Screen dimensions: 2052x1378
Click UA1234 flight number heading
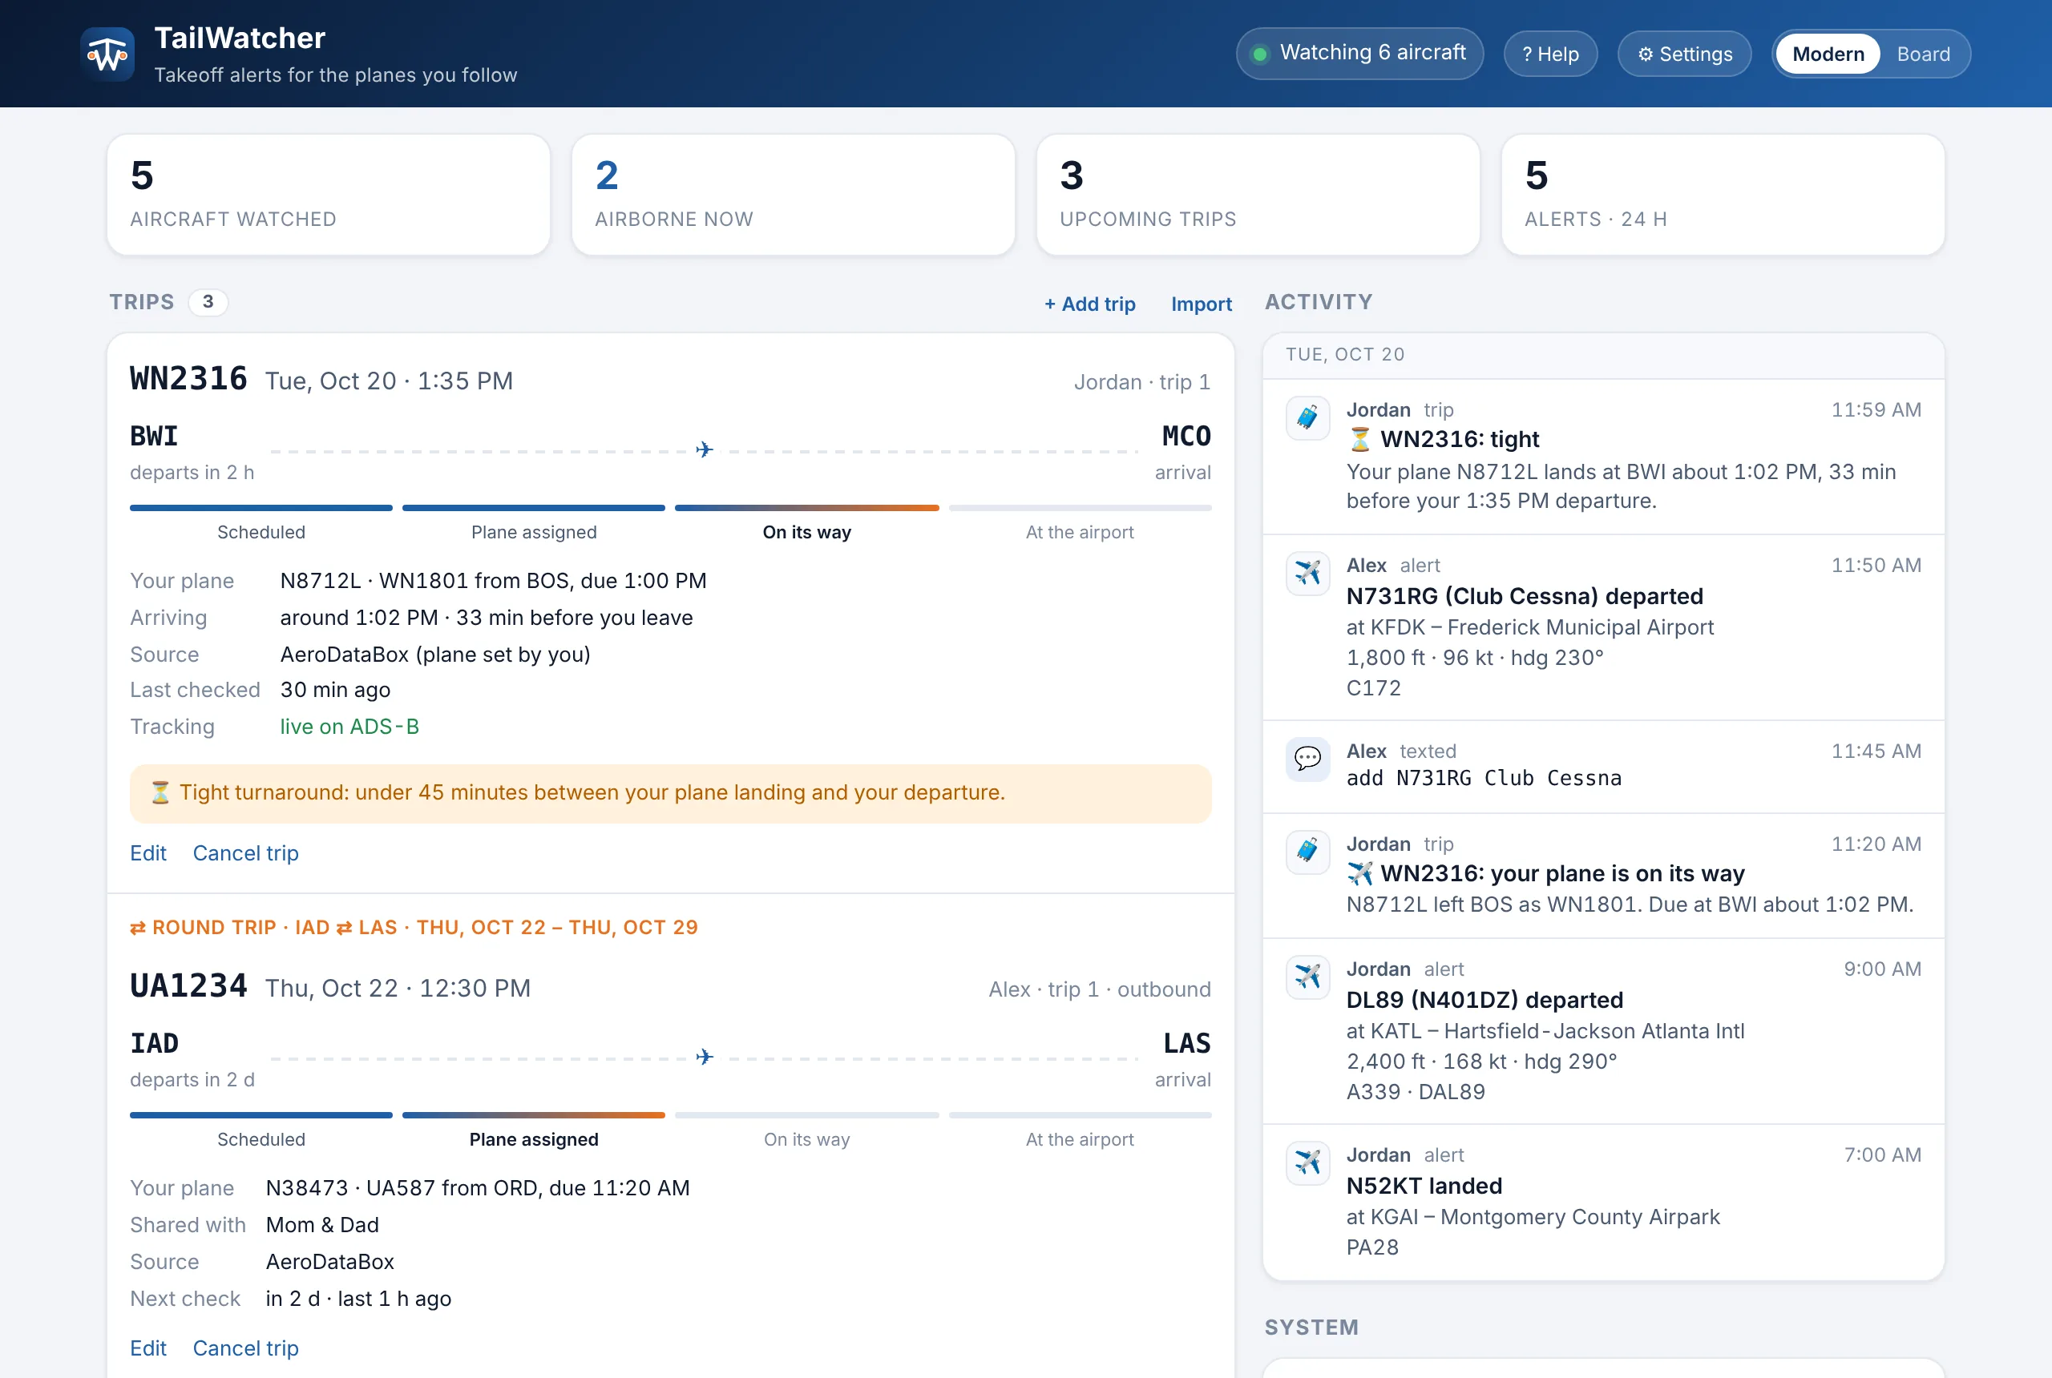188,987
